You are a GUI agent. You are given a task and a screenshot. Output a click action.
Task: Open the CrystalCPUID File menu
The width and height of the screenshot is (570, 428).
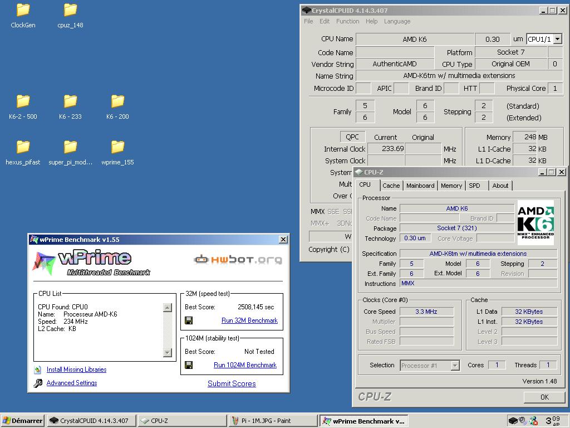[x=308, y=21]
